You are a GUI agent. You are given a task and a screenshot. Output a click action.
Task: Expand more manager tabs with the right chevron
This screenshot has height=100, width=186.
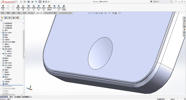coord(24,18)
